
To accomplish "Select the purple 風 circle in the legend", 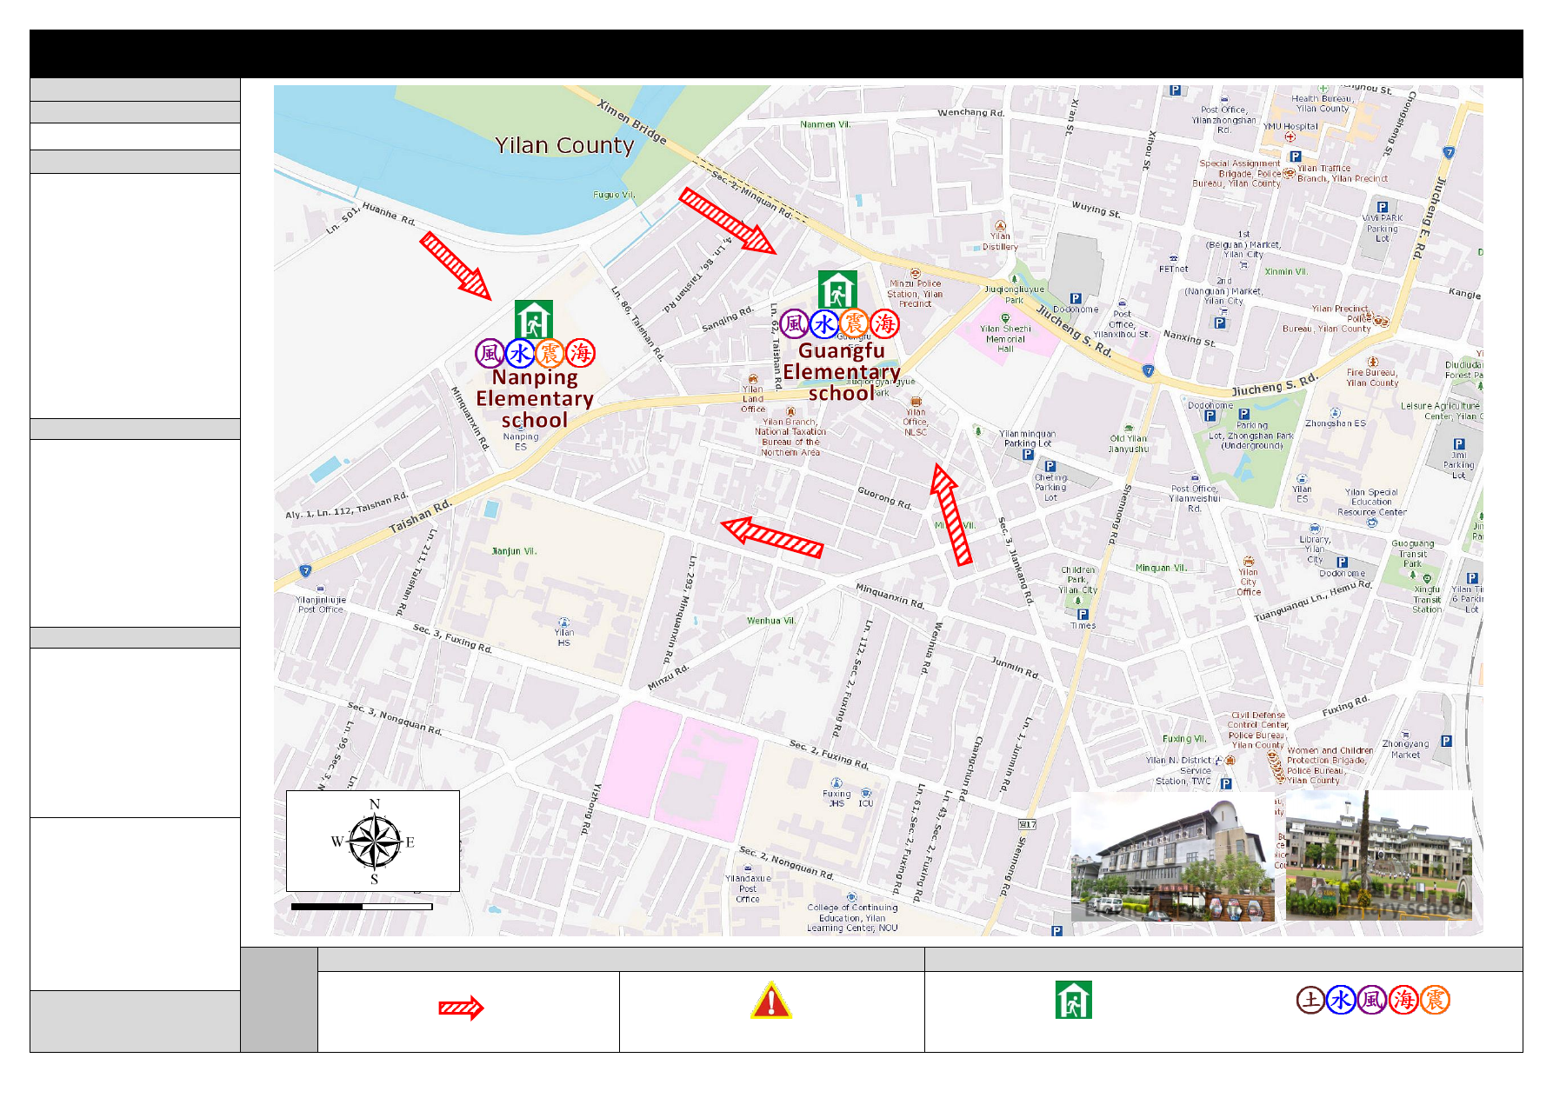I will click(x=1372, y=1000).
